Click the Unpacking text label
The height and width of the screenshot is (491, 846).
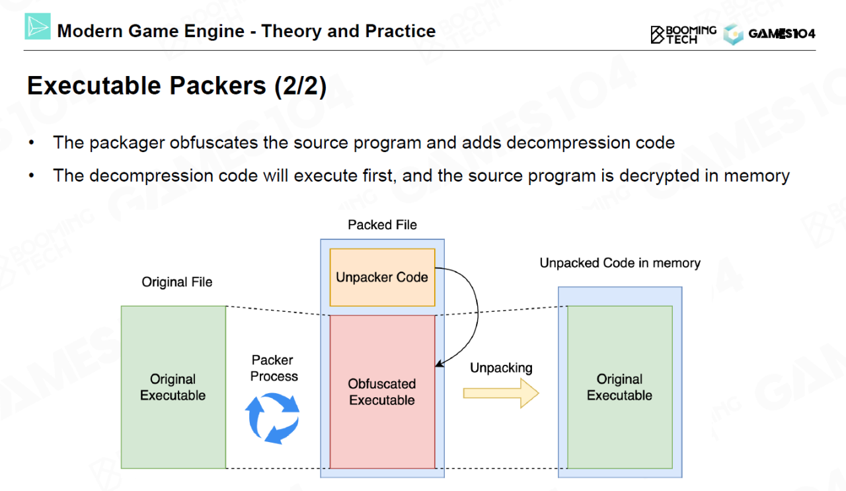point(501,368)
